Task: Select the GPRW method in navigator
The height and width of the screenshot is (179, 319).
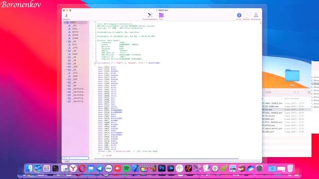Action: coord(75,35)
